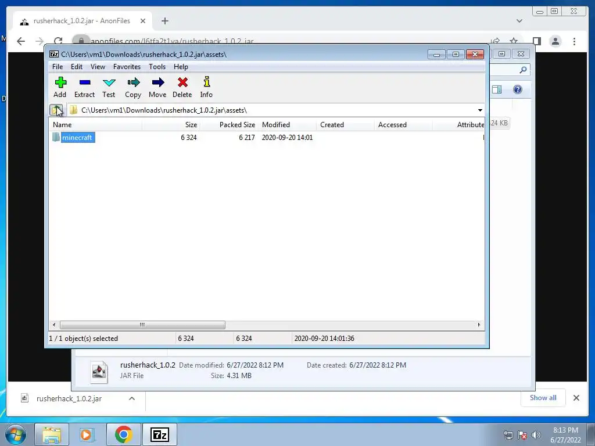Reload the AnonFiles page
The image size is (595, 446).
[58, 41]
